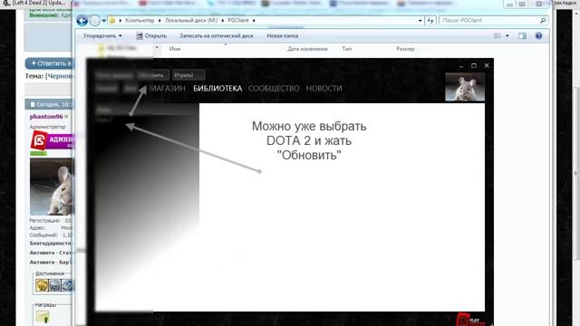Click the magnifier icon in the search box
This screenshot has height=326, width=580.
pyautogui.click(x=543, y=20)
